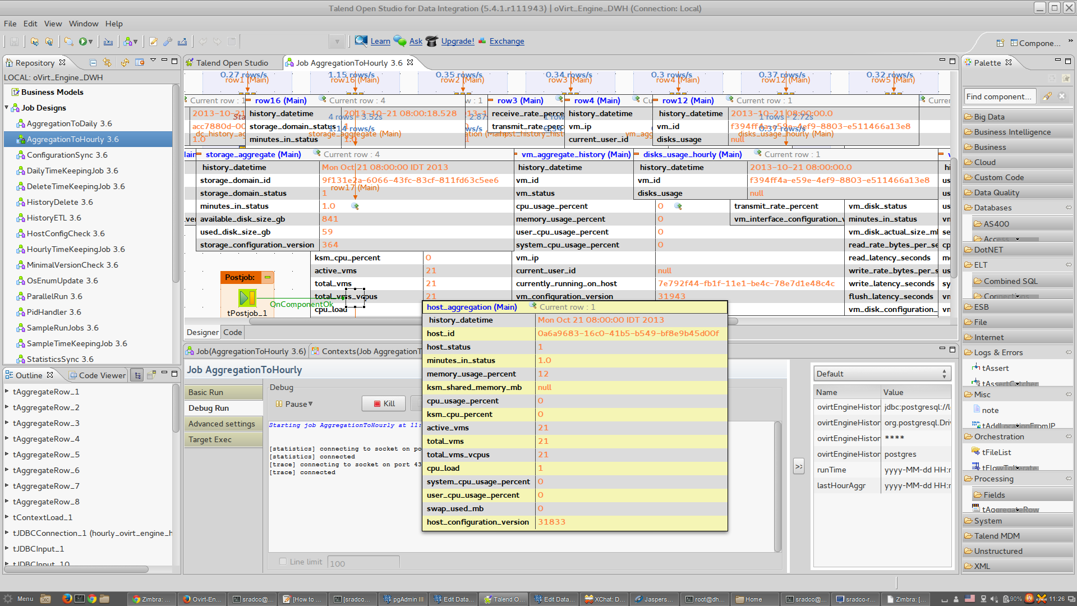This screenshot has width=1077, height=606.
Task: Click the Collapse All icon in Repository
Action: [x=93, y=63]
